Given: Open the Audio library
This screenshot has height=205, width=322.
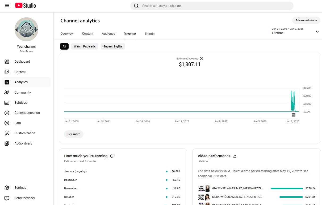Looking at the screenshot, I should pyautogui.click(x=23, y=143).
